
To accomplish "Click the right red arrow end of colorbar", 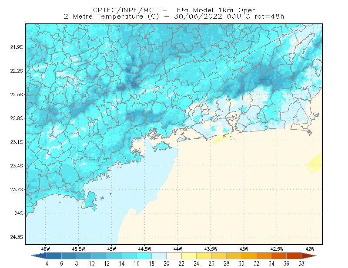I will pyautogui.click(x=309, y=256).
